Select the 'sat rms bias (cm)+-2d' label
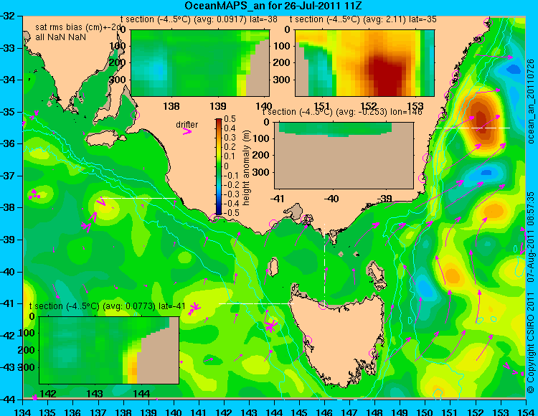Image resolution: width=538 pixels, height=416 pixels. pyautogui.click(x=79, y=27)
